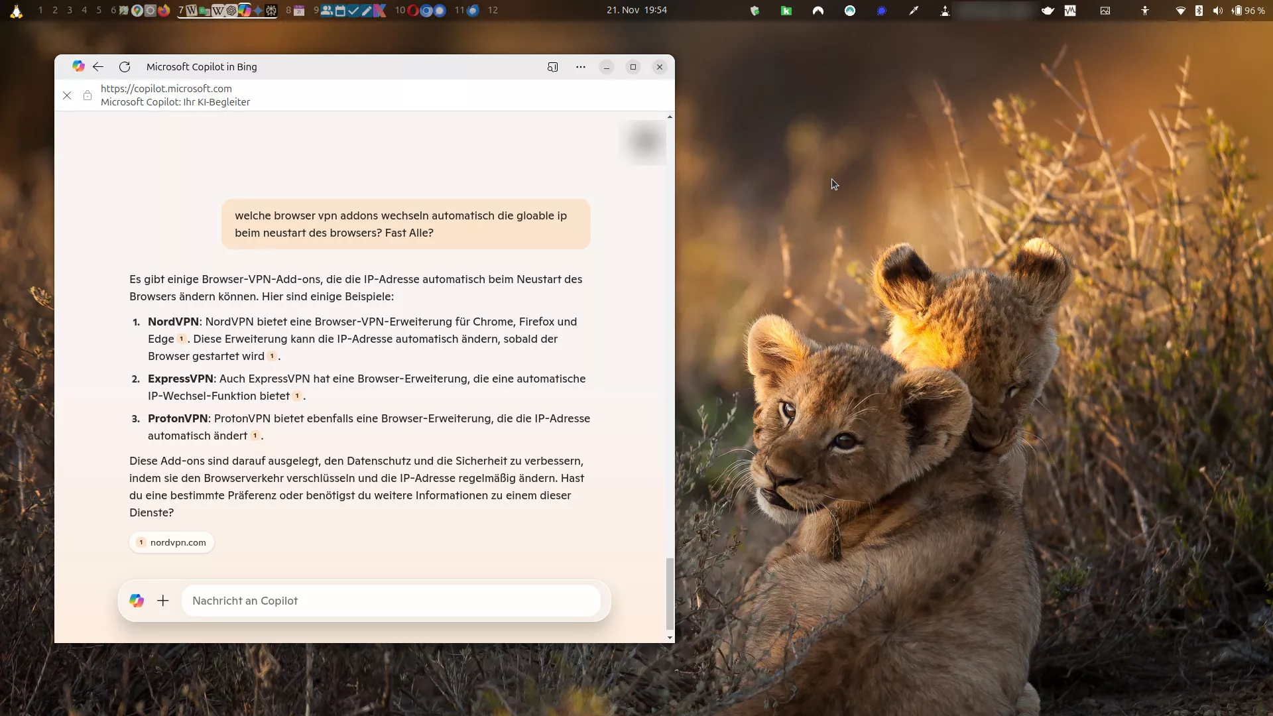1273x716 pixels.
Task: Click the scroll-up arrow of the scrollbar
Action: point(670,117)
